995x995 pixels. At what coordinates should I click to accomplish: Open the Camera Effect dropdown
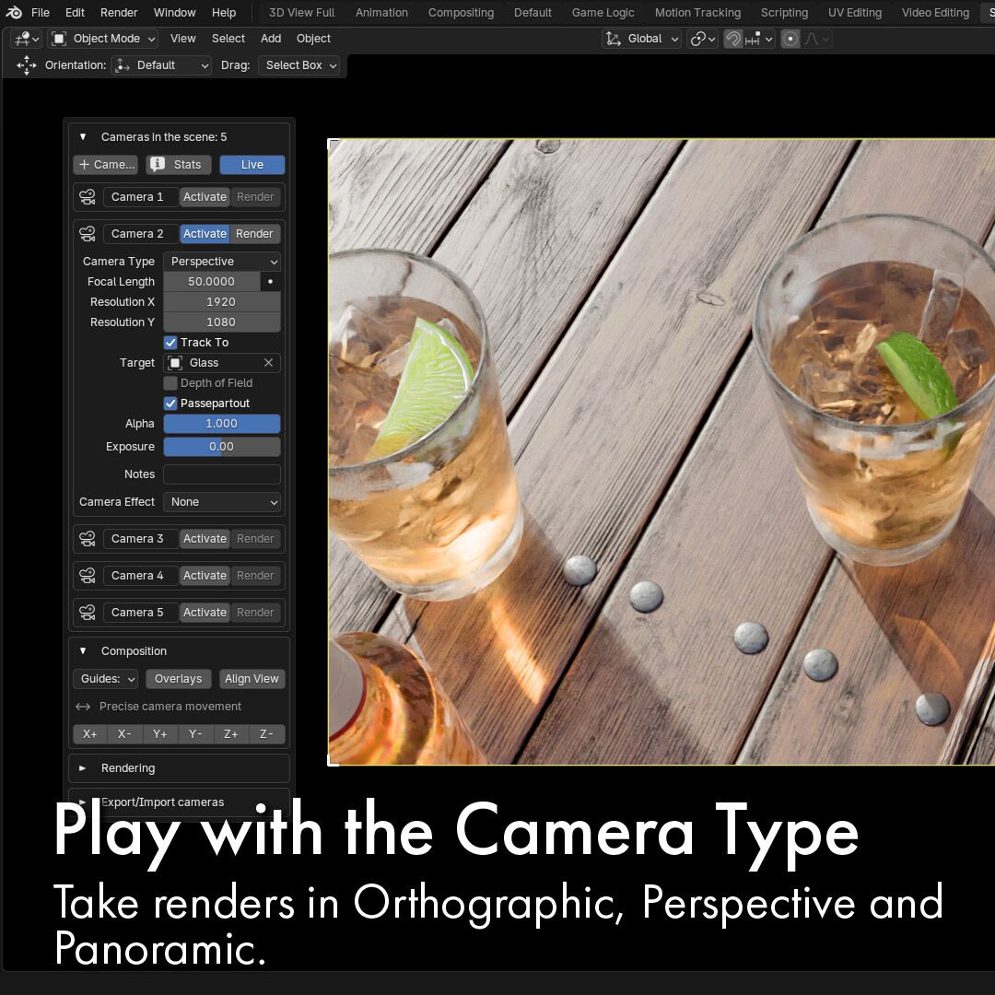[x=222, y=502]
